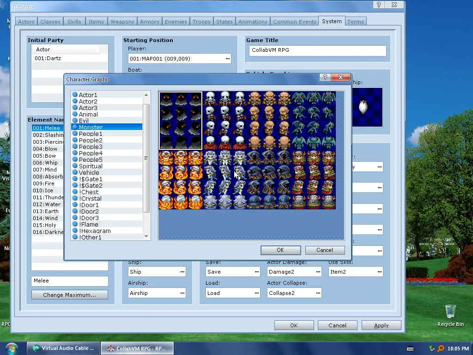Click Change Maximum button for elements
The image size is (473, 355).
[70, 295]
